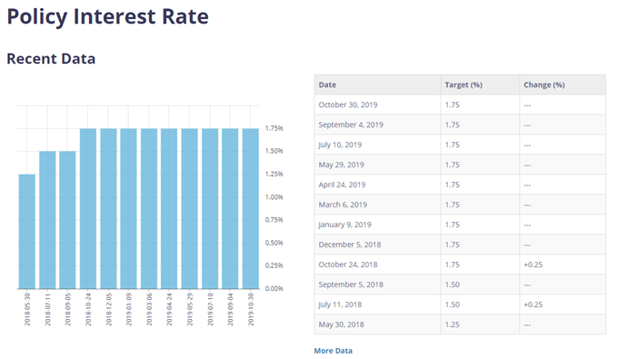Select the October 24, 2018 date cell

(377, 264)
